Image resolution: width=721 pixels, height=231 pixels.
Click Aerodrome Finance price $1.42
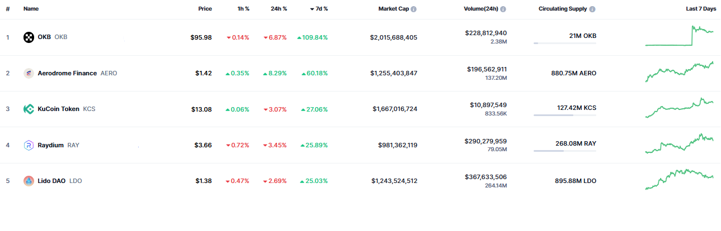[x=204, y=73]
